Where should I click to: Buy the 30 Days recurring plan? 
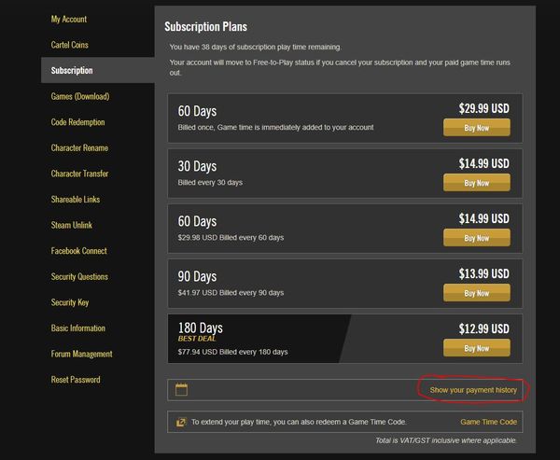(476, 183)
